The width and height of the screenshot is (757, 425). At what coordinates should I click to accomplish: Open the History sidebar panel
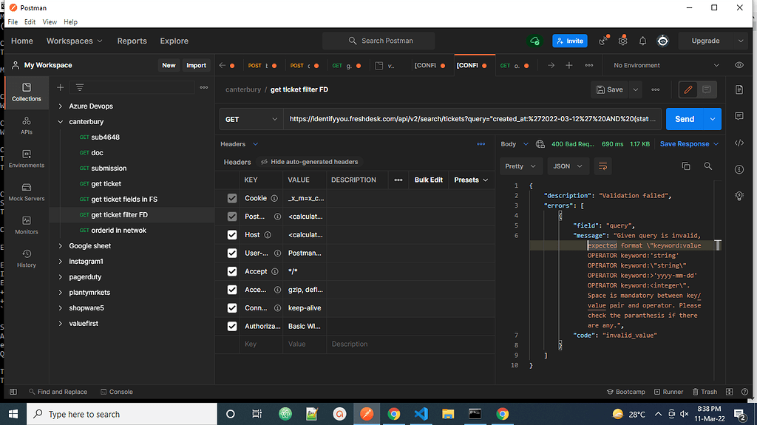[x=26, y=258]
